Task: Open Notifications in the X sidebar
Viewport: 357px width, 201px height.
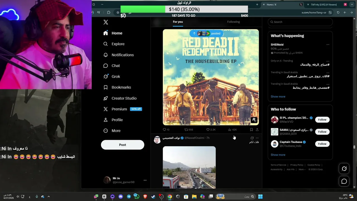Action: tap(119, 55)
